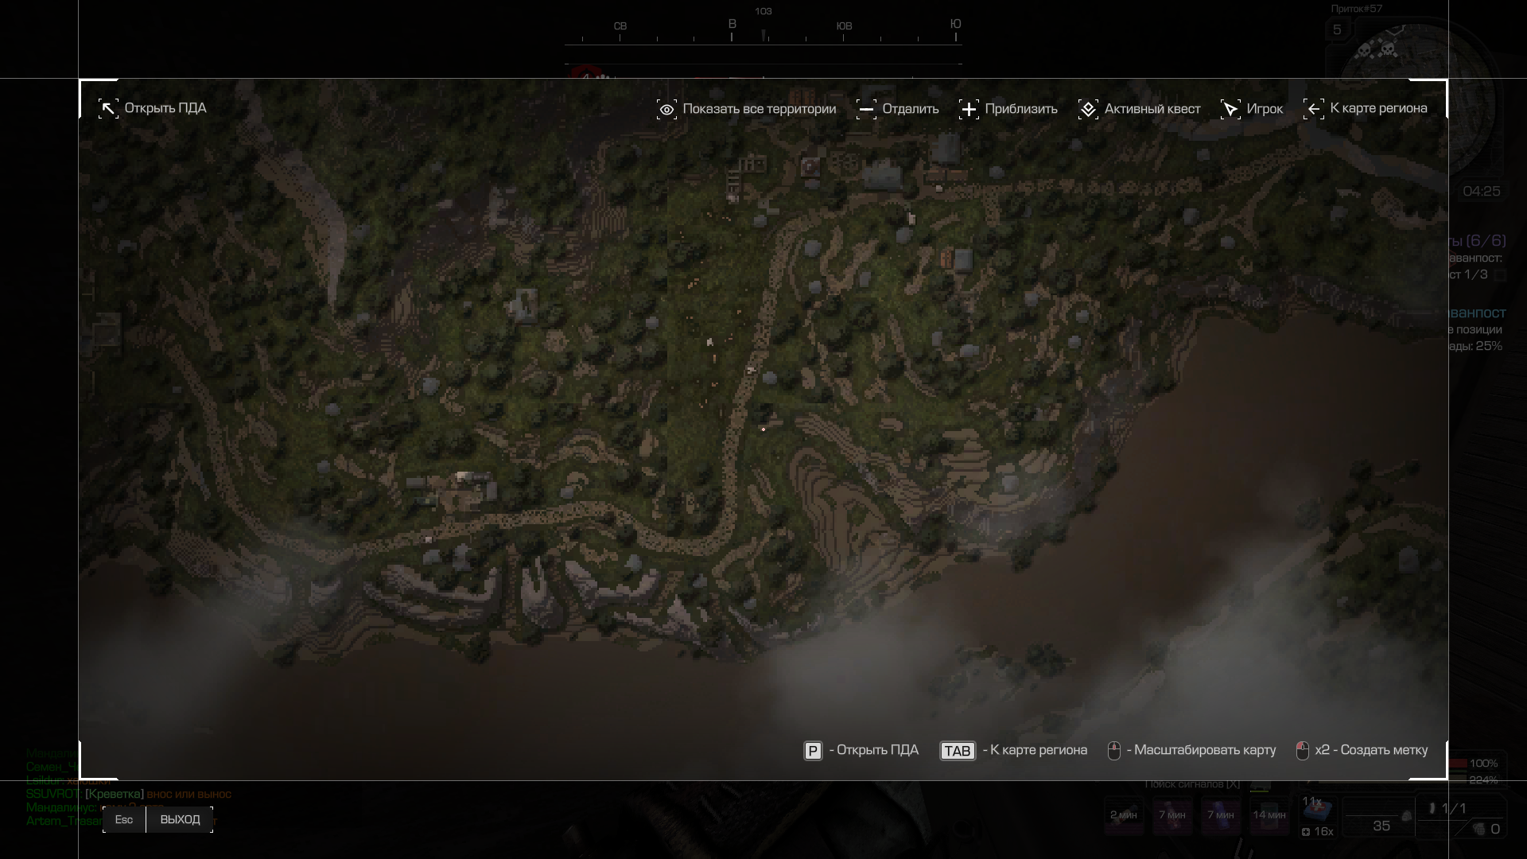
Task: Click the 'Открыть ПДА' label at top left
Action: (165, 108)
